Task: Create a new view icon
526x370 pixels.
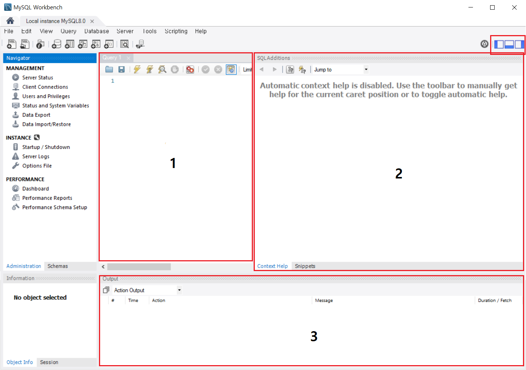Action: tap(83, 44)
